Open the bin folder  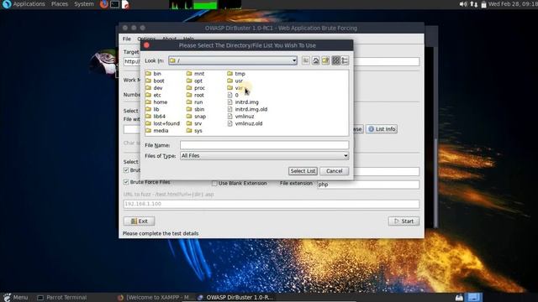click(x=153, y=74)
